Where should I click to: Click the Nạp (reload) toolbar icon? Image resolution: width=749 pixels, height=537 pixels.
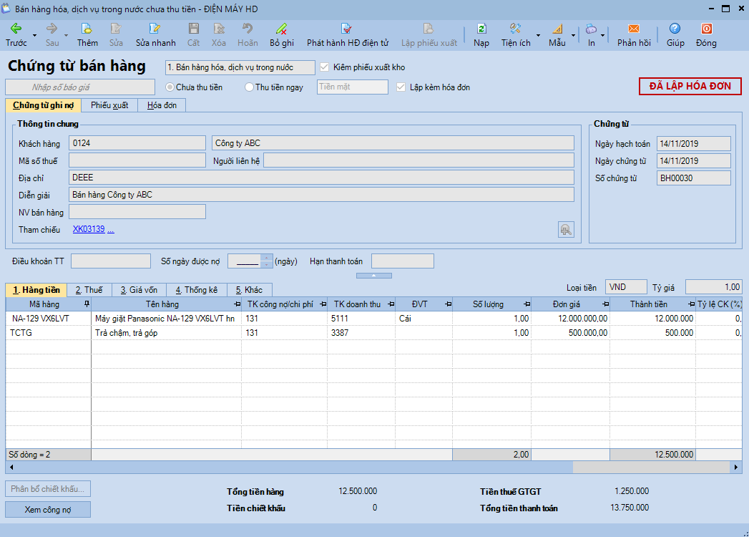[481, 29]
